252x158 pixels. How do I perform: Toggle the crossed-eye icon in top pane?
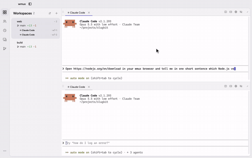pos(241,12)
